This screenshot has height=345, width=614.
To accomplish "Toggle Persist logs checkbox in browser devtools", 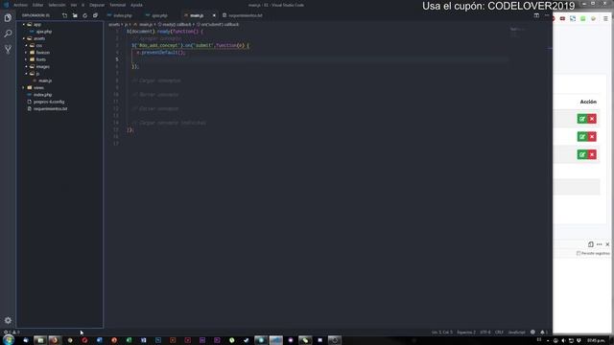I will (579, 253).
